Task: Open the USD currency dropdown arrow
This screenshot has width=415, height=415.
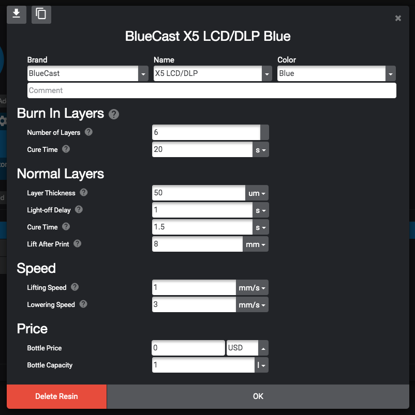Action: point(263,348)
